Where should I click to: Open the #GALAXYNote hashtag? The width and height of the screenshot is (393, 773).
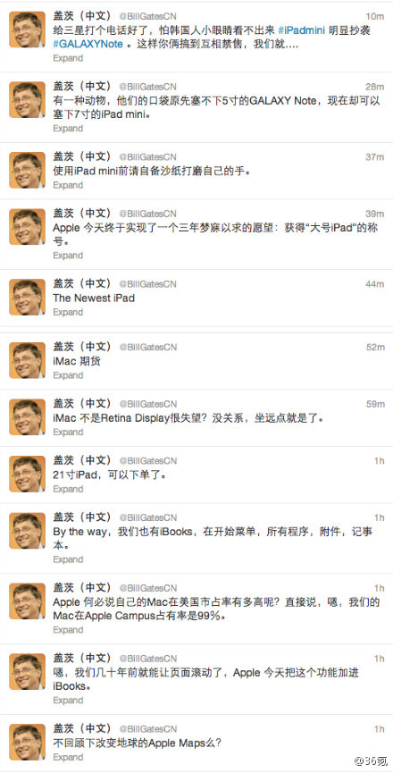click(x=88, y=44)
